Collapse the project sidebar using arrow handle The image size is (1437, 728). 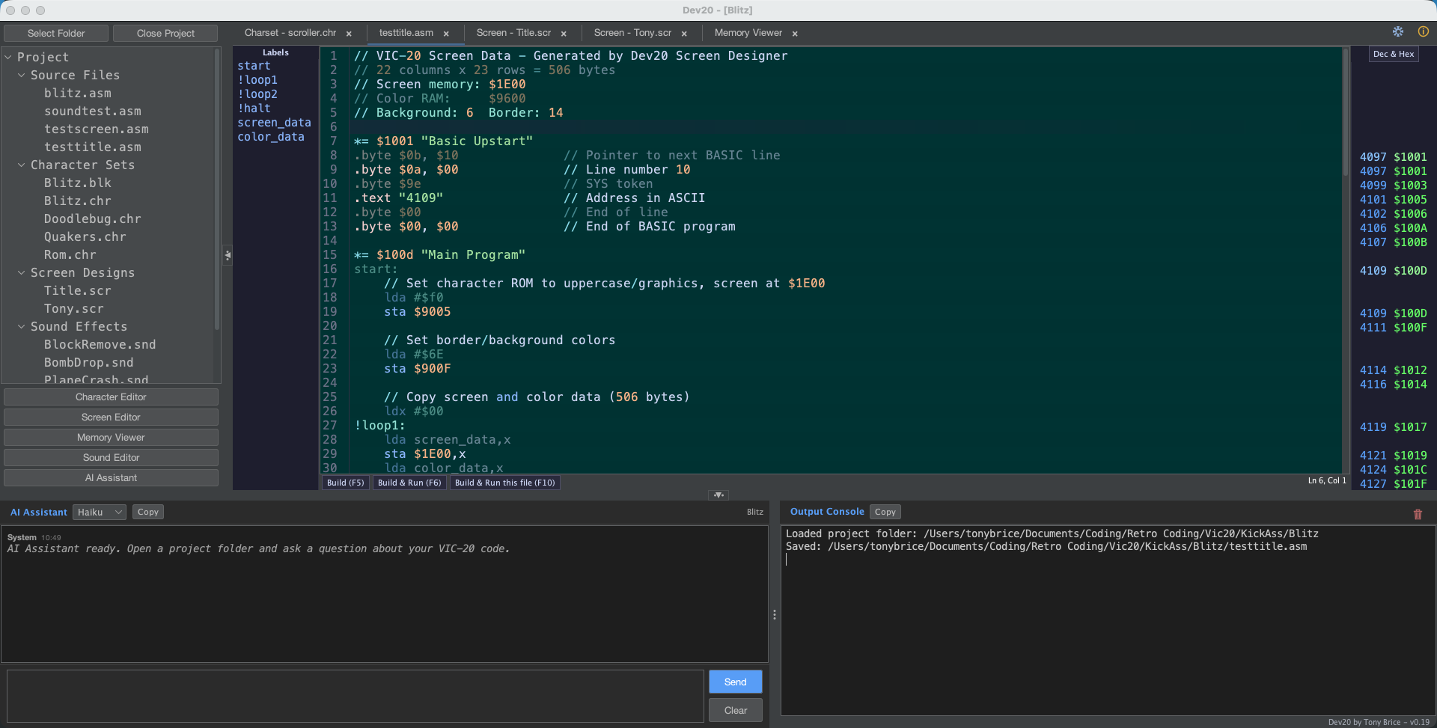coord(228,255)
